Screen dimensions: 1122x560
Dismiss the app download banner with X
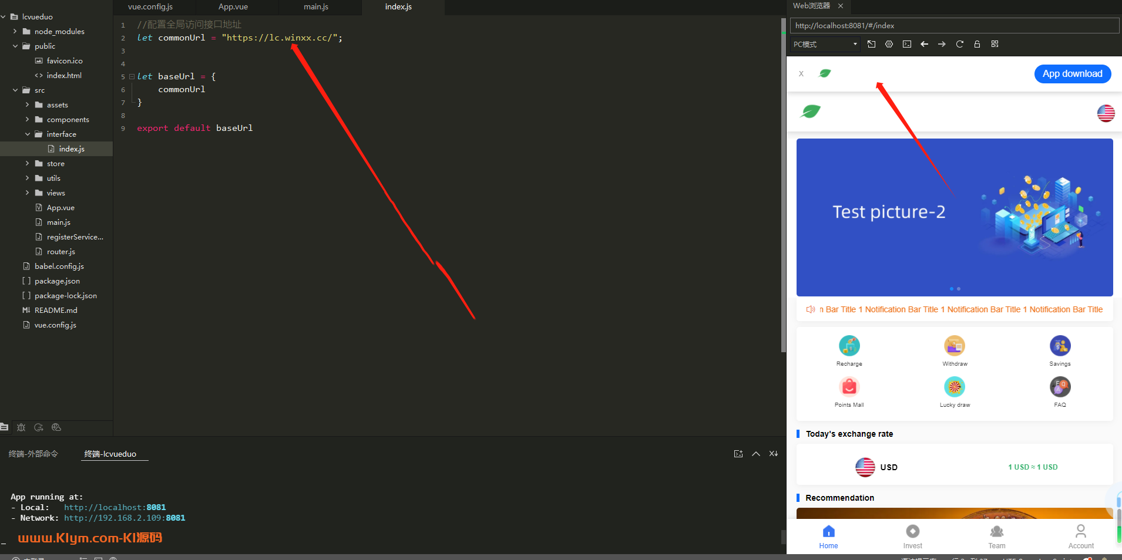pos(801,74)
